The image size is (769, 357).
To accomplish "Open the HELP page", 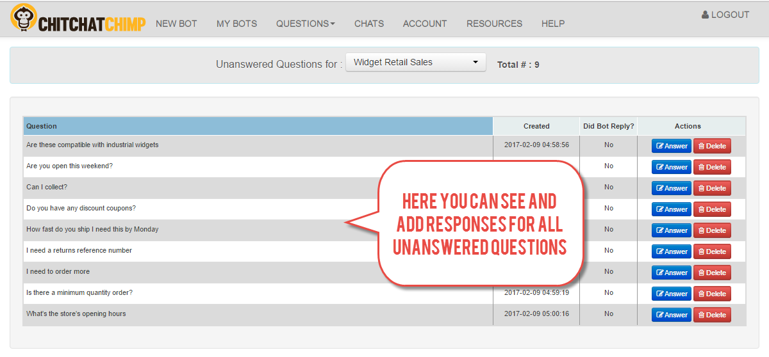I will click(553, 24).
